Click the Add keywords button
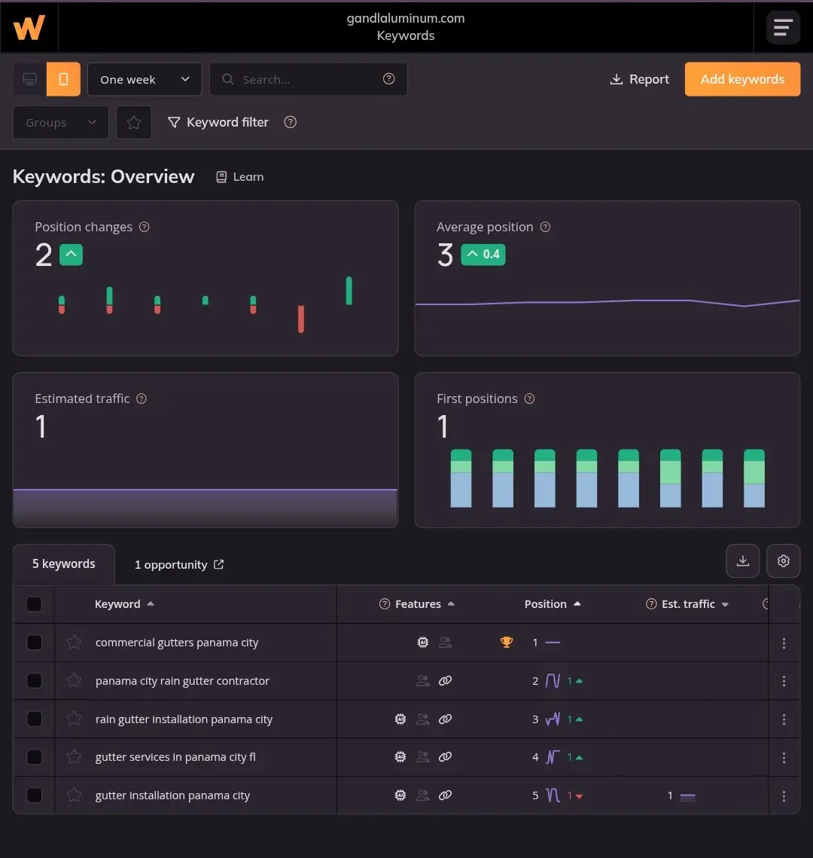Image resolution: width=813 pixels, height=858 pixels. [x=742, y=79]
